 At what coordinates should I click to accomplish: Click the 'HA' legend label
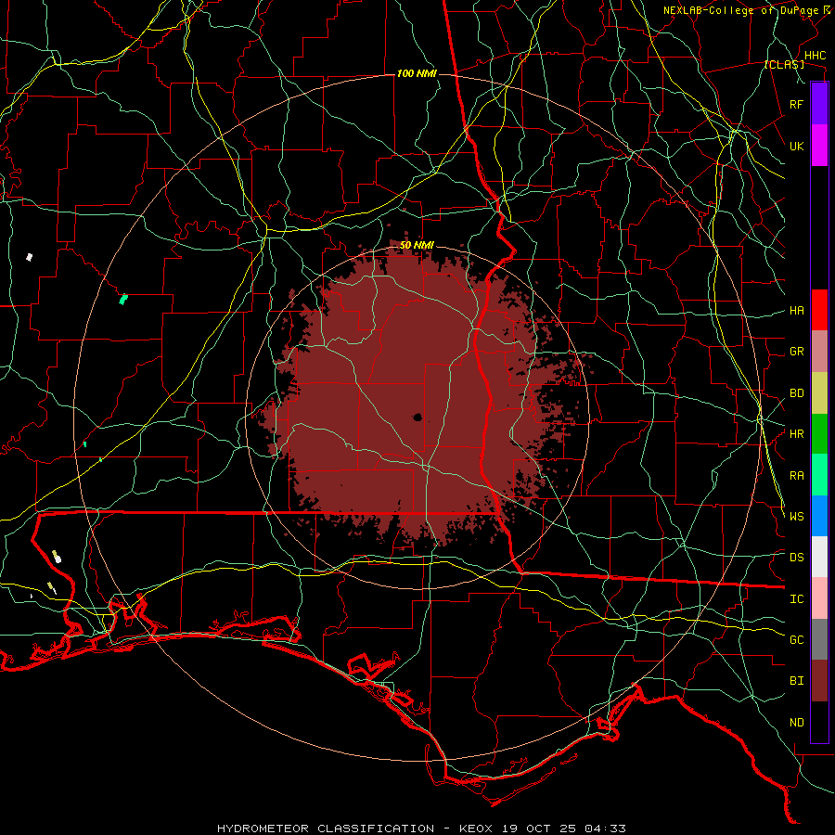pyautogui.click(x=796, y=311)
